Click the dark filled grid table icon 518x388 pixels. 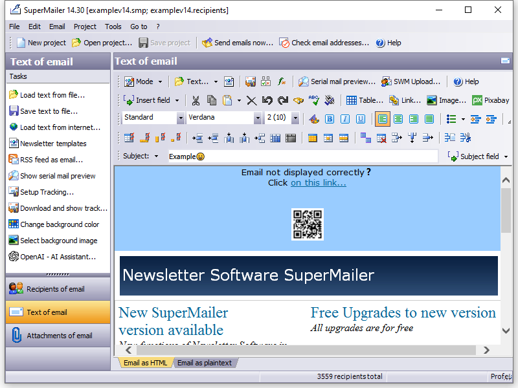(x=290, y=138)
